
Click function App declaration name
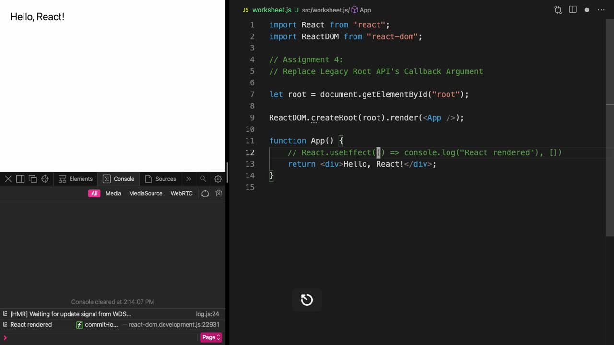click(318, 141)
